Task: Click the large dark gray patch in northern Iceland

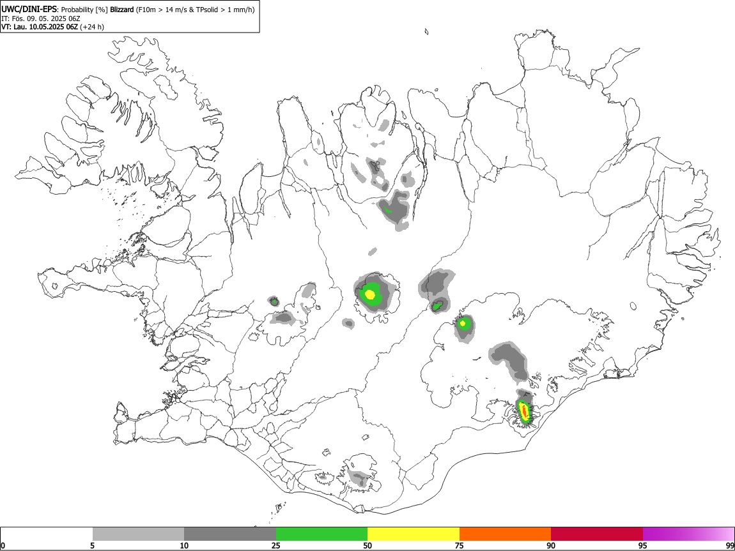Action: pos(398,208)
